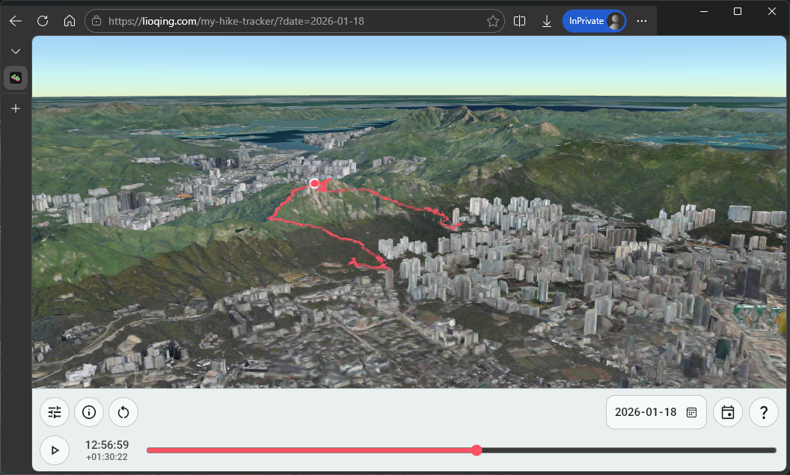
Task: Click the calendar today button
Action: (728, 412)
